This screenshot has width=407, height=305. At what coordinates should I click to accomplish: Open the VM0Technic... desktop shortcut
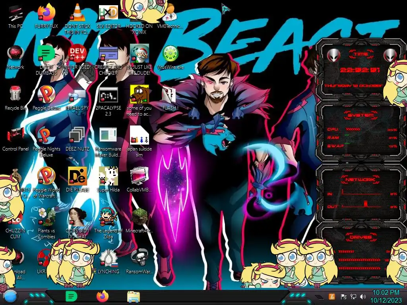(x=170, y=16)
